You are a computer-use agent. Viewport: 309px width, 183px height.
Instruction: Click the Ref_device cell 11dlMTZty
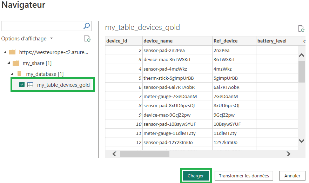234,133
